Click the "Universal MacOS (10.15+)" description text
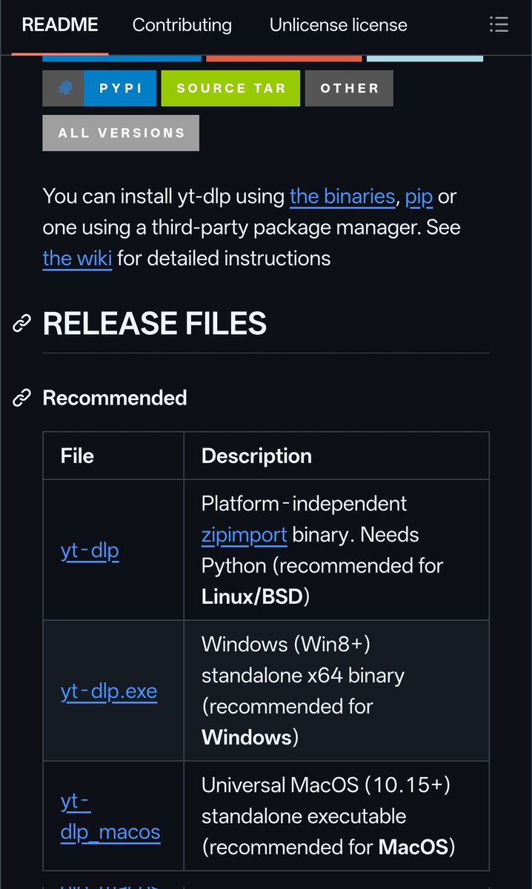Screen dimensions: 532x889 [326, 785]
